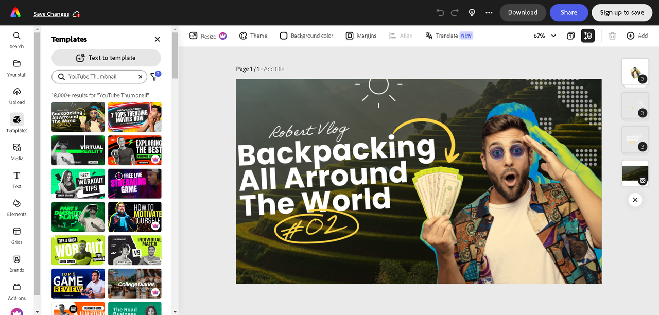This screenshot has width=659, height=315.
Task: Click Sign up to save
Action: (622, 12)
